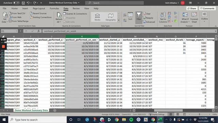Click the Save icon in title bar
The image size is (218, 123).
click(x=23, y=3)
